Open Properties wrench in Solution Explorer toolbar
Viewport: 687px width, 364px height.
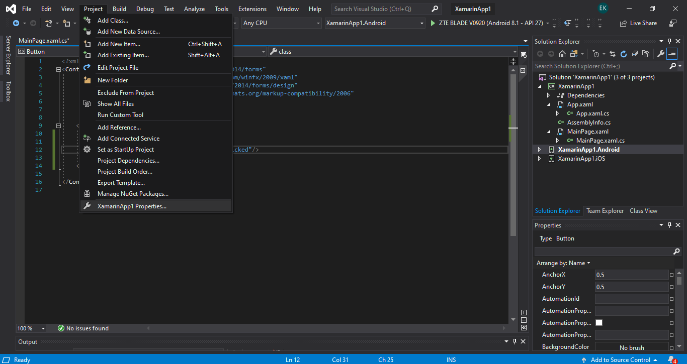click(661, 54)
